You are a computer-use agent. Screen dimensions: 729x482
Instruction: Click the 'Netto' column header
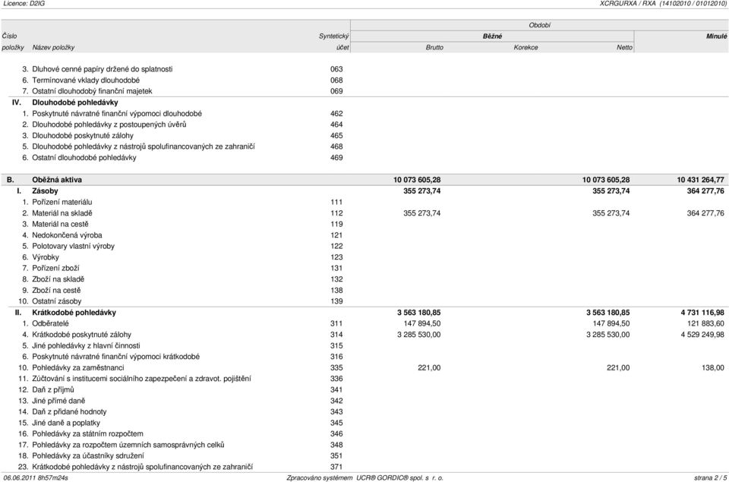(624, 47)
